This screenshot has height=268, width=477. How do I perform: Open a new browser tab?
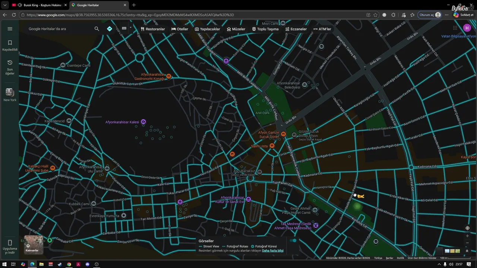134,5
